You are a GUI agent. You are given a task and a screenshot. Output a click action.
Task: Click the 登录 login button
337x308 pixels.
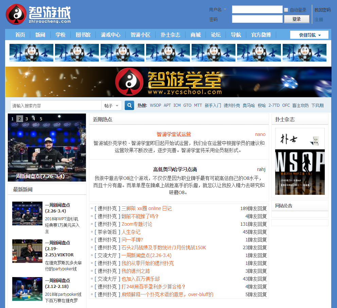tap(297, 19)
